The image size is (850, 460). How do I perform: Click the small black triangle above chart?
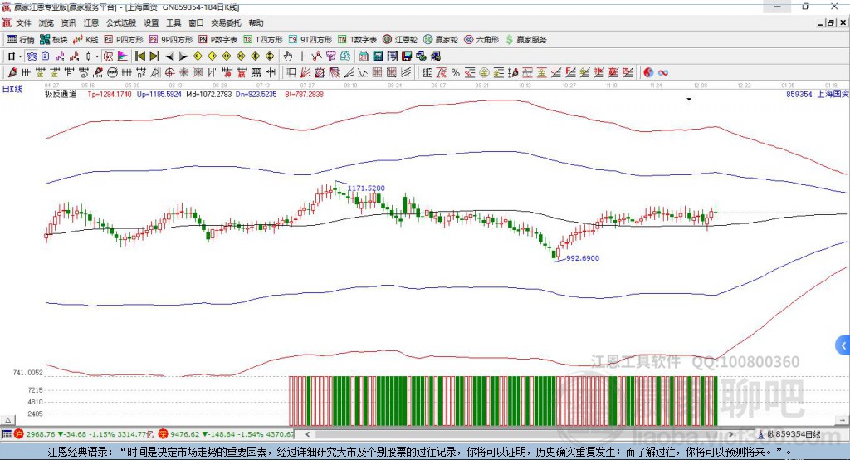pos(689,100)
